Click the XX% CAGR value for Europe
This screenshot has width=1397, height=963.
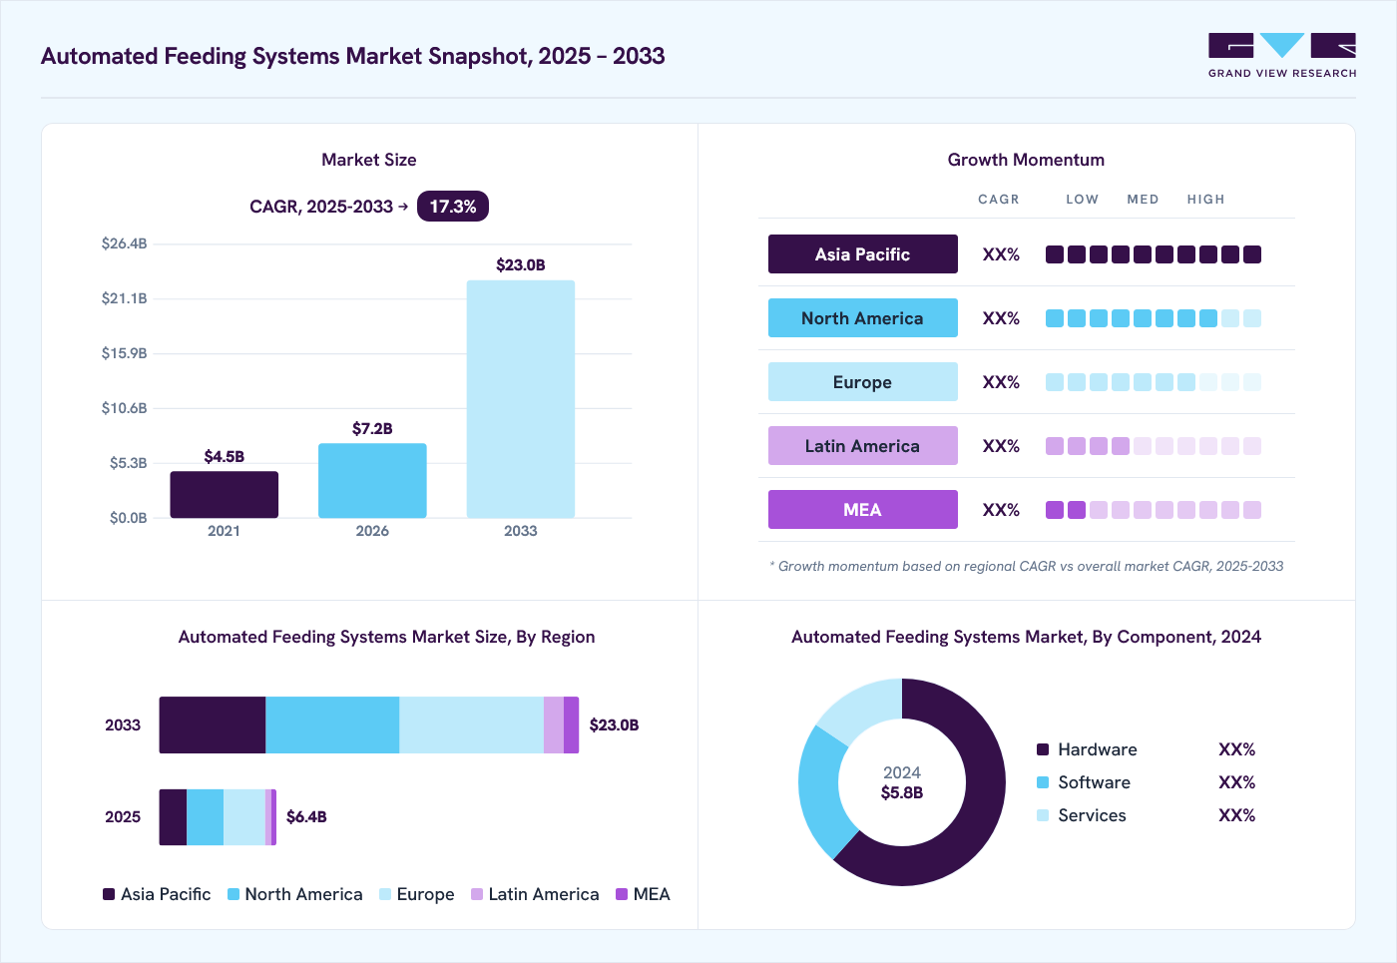point(1001,382)
